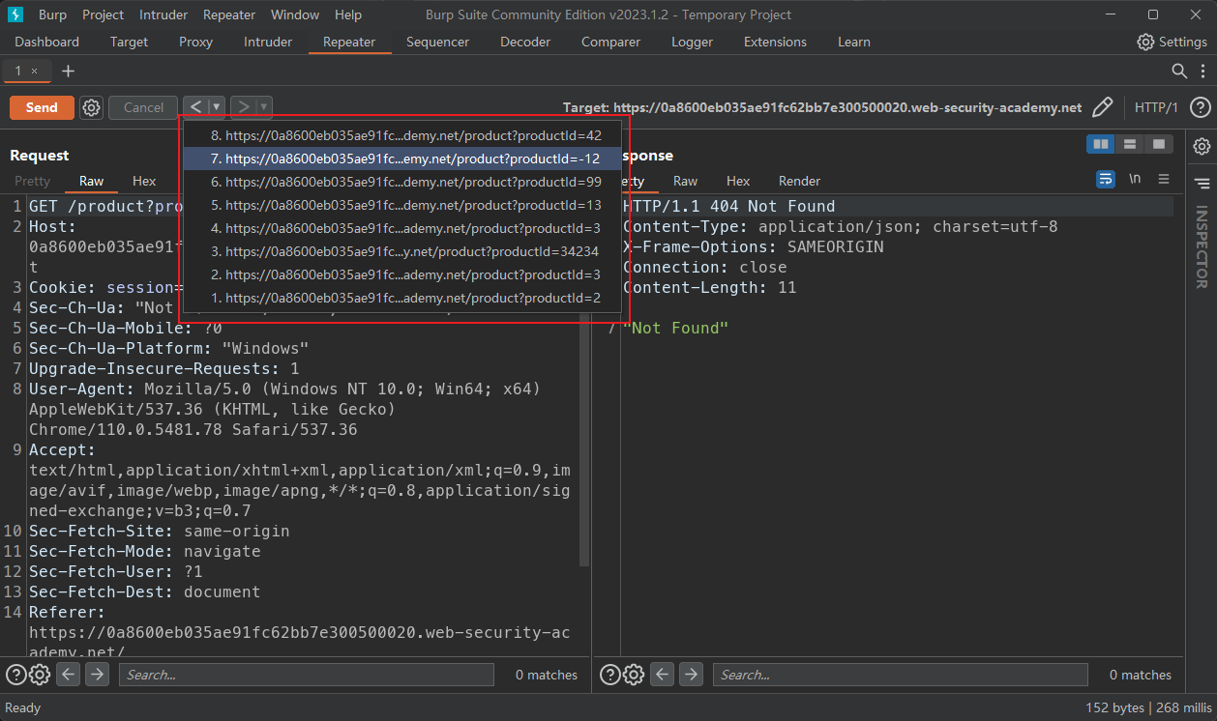Open Inspector settings gear icon
This screenshot has height=721, width=1217.
tap(1202, 146)
